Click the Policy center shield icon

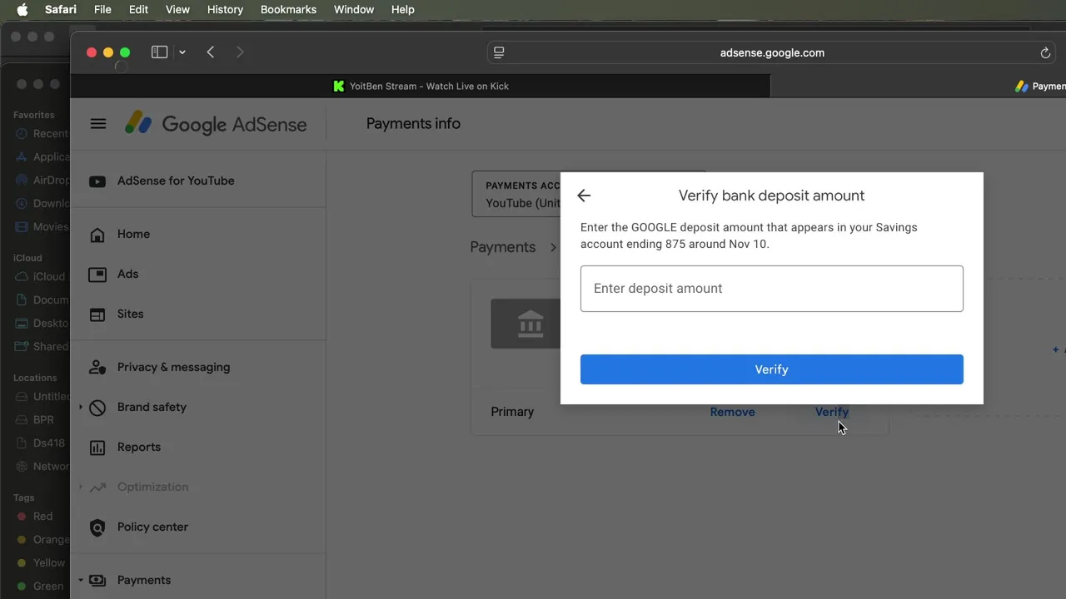(97, 527)
